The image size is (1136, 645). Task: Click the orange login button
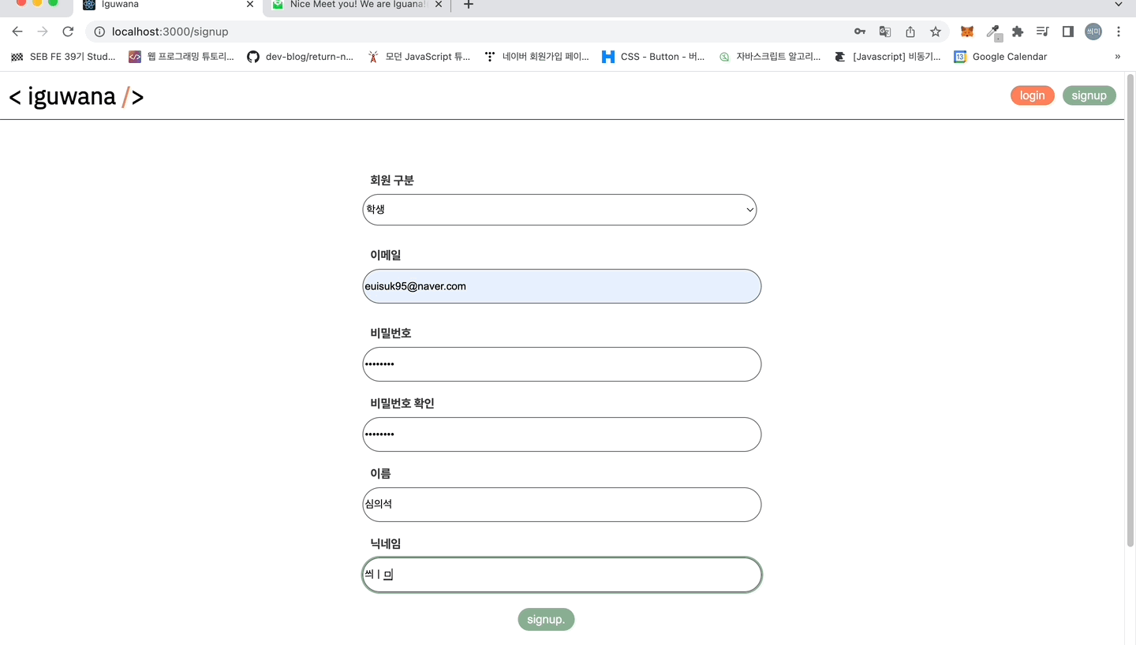1032,95
